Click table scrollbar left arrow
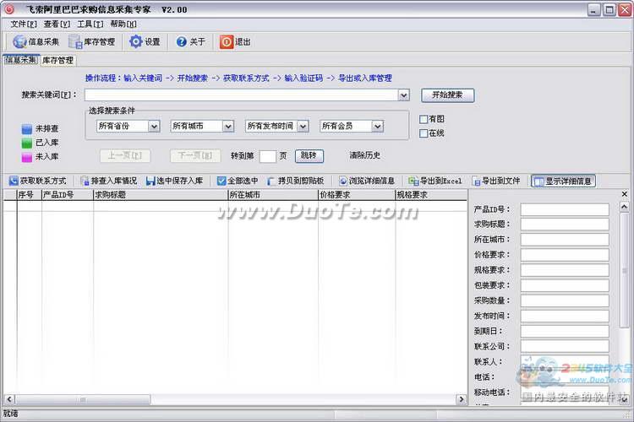This screenshot has width=634, height=422. (9, 399)
